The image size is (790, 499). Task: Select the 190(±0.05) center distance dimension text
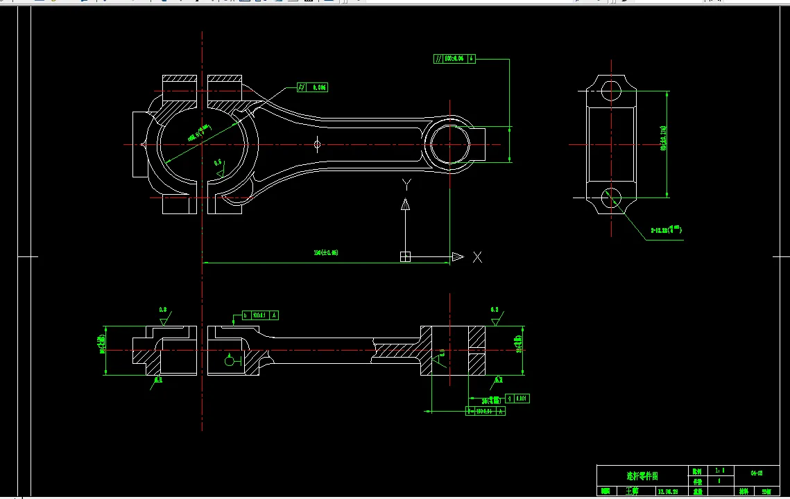point(325,252)
